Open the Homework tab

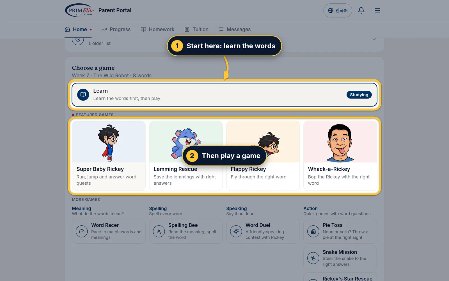tap(157, 30)
